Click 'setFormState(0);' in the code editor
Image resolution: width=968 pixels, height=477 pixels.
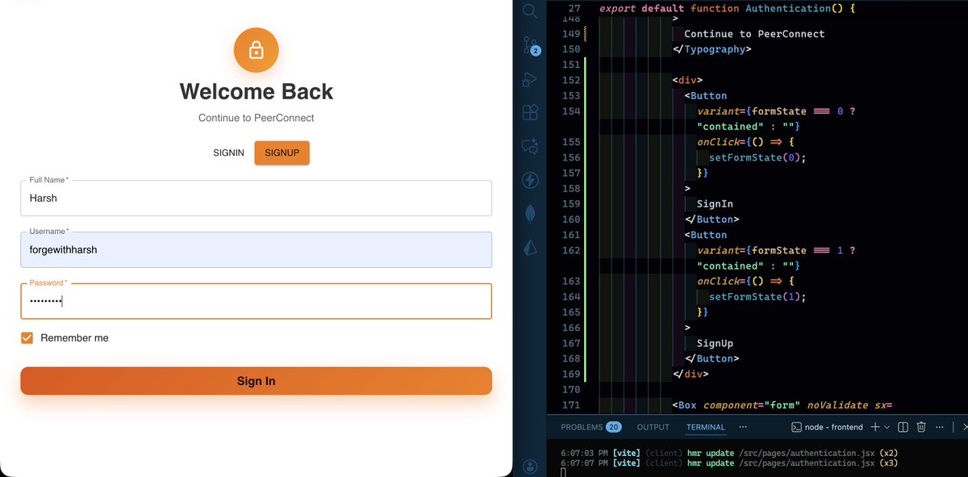[x=757, y=157]
